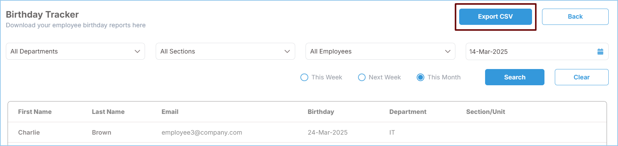
Task: Go back using the Back button
Action: click(575, 17)
